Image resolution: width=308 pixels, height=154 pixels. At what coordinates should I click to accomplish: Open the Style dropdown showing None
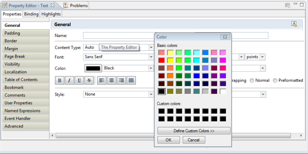151,94
